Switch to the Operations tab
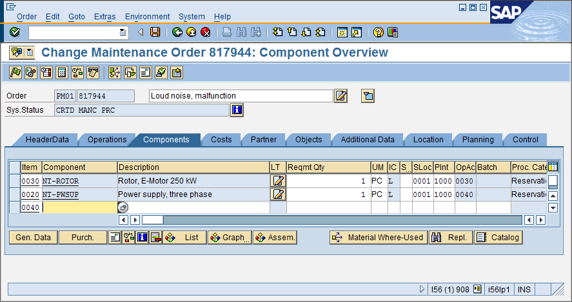Screen dimensions: 572x302 [107, 140]
